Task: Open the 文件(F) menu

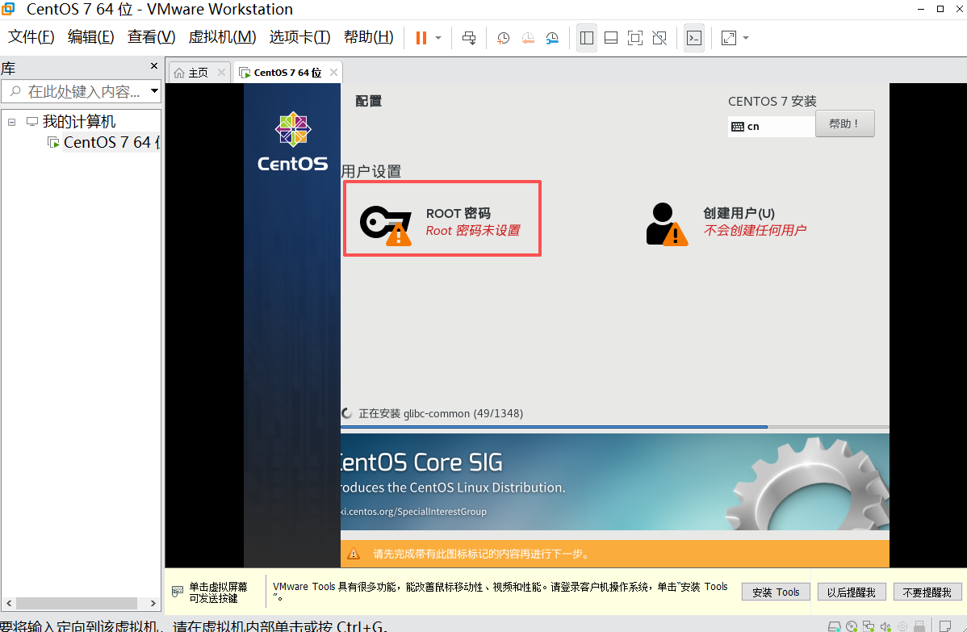Action: tap(31, 37)
